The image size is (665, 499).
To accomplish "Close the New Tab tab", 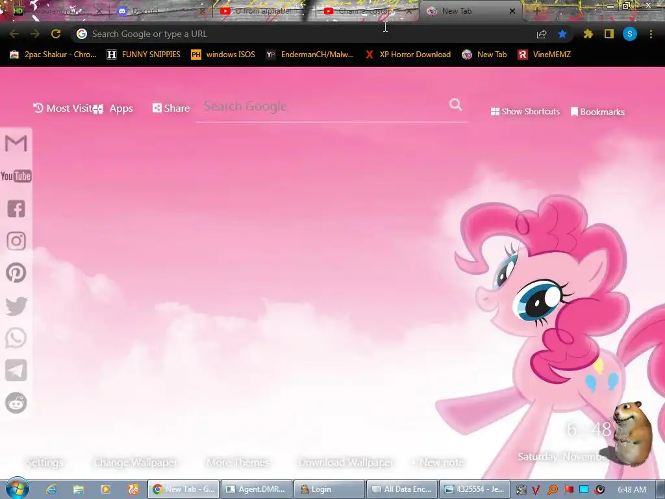I will click(512, 11).
